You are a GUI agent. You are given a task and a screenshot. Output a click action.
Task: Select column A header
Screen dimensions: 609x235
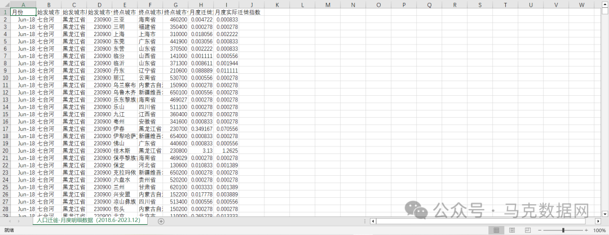tap(23, 5)
